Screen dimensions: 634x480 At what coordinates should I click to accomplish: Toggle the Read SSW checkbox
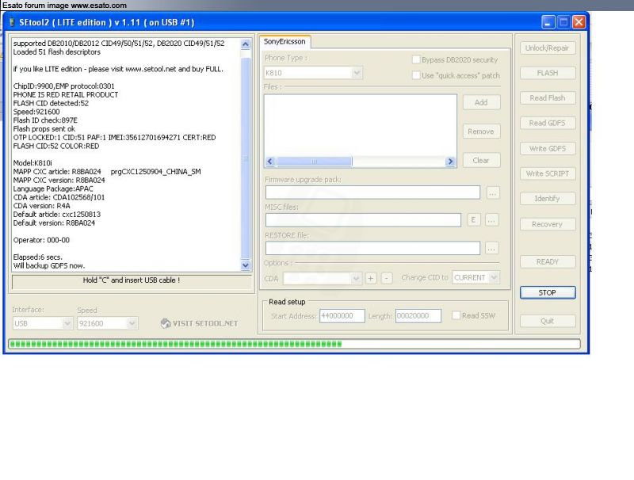point(456,315)
